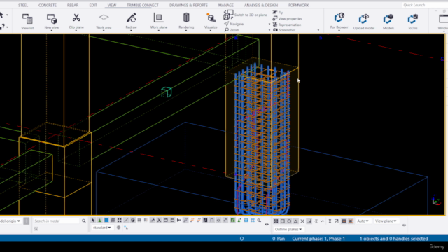Image resolution: width=448 pixels, height=252 pixels.
Task: Open the DRAWINGS & REPORTS tab
Action: click(188, 5)
